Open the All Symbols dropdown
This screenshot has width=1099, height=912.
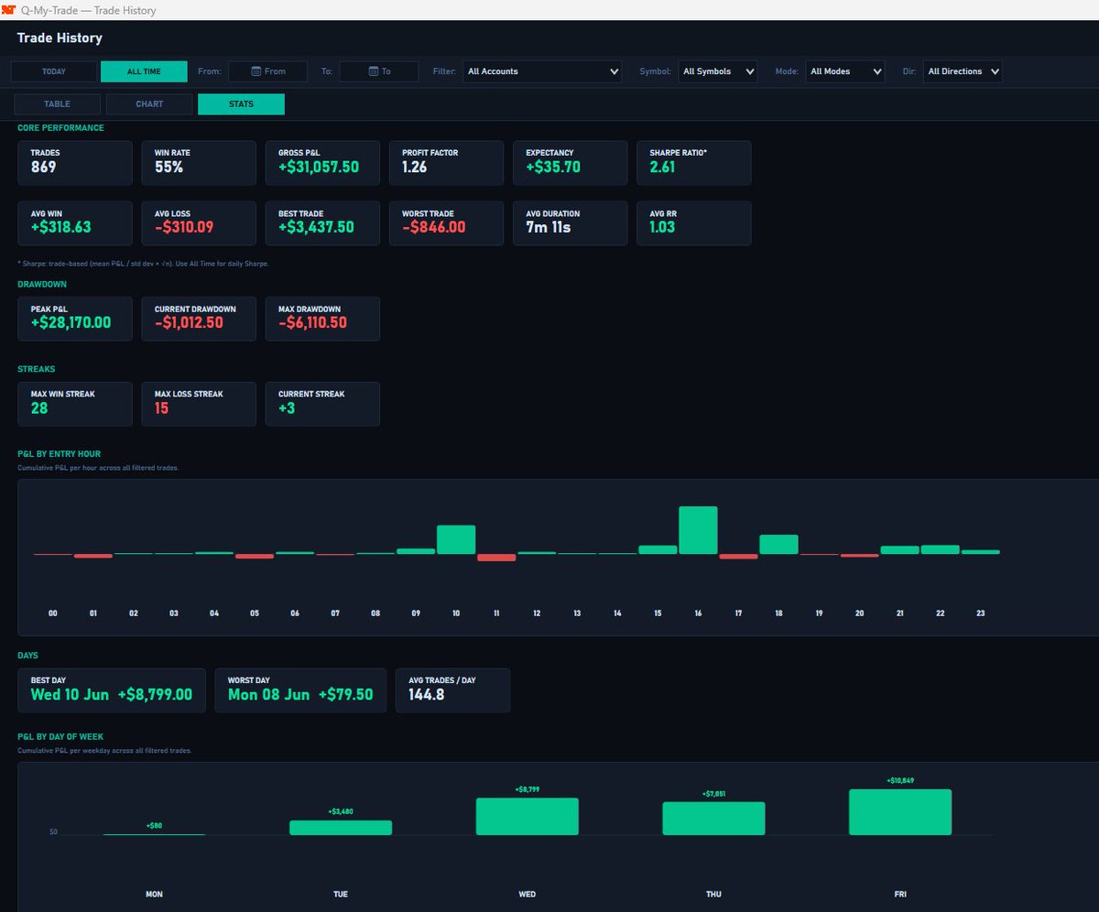pyautogui.click(x=718, y=71)
